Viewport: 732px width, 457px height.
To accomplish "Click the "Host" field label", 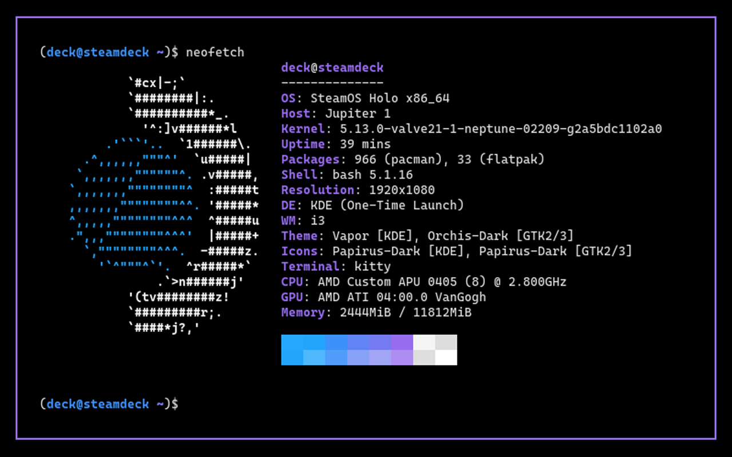I will click(x=296, y=114).
